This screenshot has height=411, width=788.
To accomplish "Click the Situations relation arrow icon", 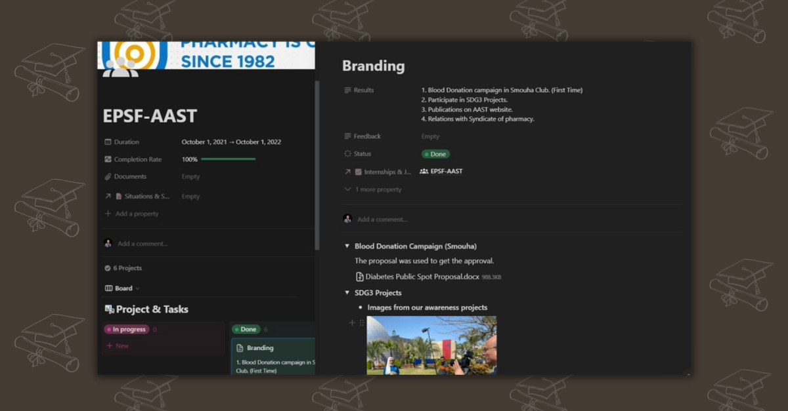I will pyautogui.click(x=108, y=196).
